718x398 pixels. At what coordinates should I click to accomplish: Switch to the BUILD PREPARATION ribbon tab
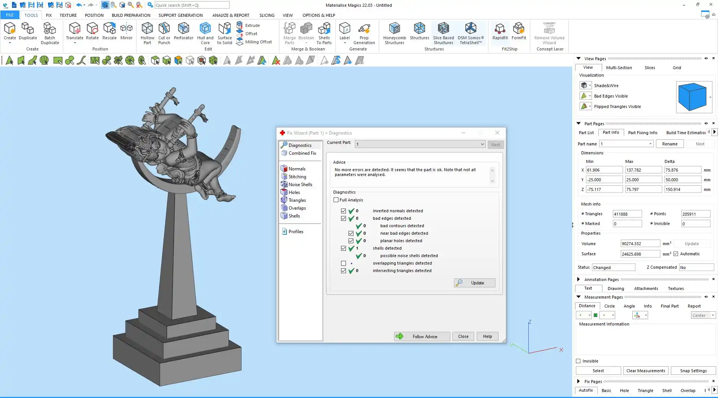[x=131, y=15]
